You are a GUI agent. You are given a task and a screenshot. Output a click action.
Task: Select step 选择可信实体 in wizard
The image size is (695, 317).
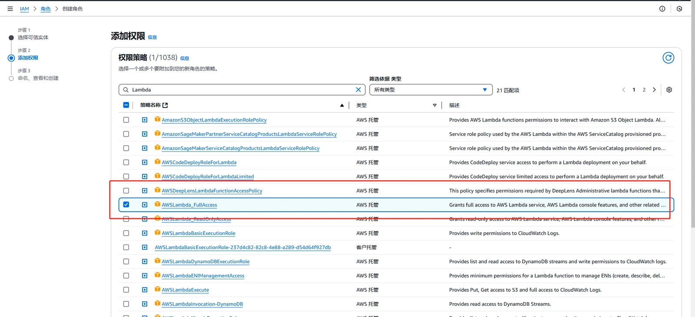[33, 37]
